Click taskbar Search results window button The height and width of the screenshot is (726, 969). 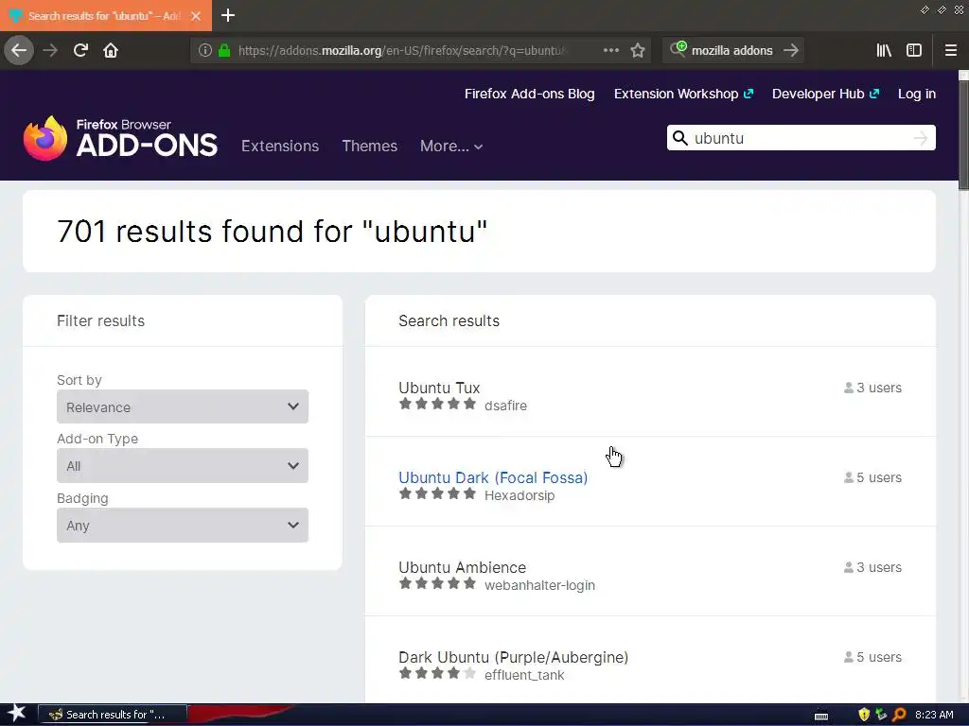click(x=113, y=715)
